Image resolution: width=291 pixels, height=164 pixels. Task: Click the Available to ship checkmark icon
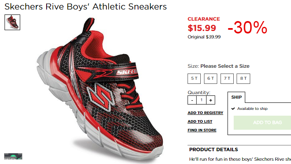[x=233, y=109]
